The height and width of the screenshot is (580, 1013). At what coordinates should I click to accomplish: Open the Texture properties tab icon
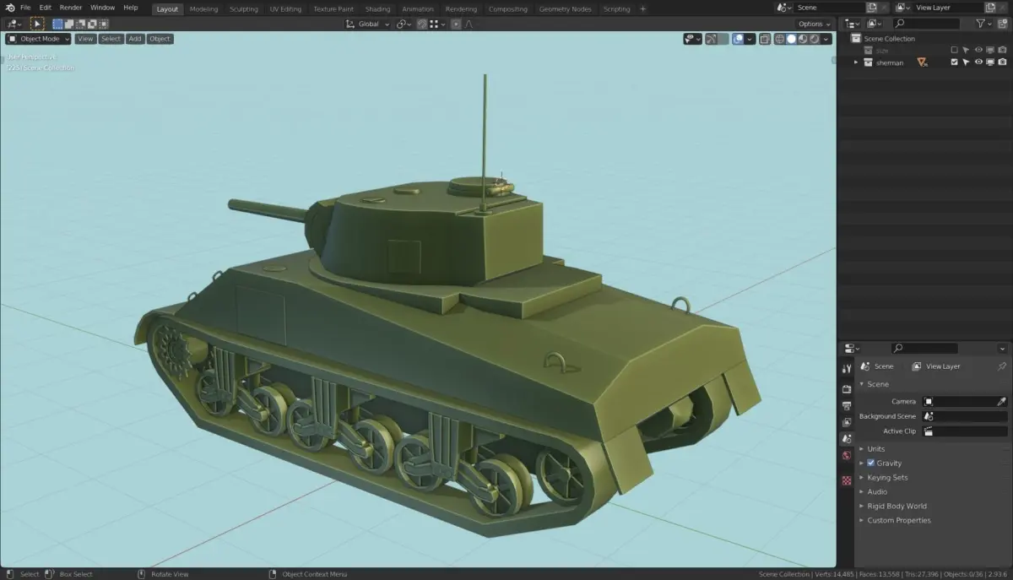coord(847,480)
